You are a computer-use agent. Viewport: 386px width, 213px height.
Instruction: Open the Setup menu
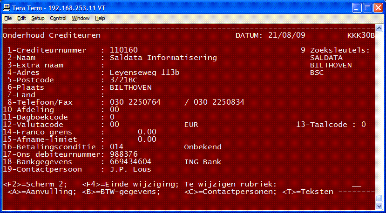pyautogui.click(x=38, y=18)
